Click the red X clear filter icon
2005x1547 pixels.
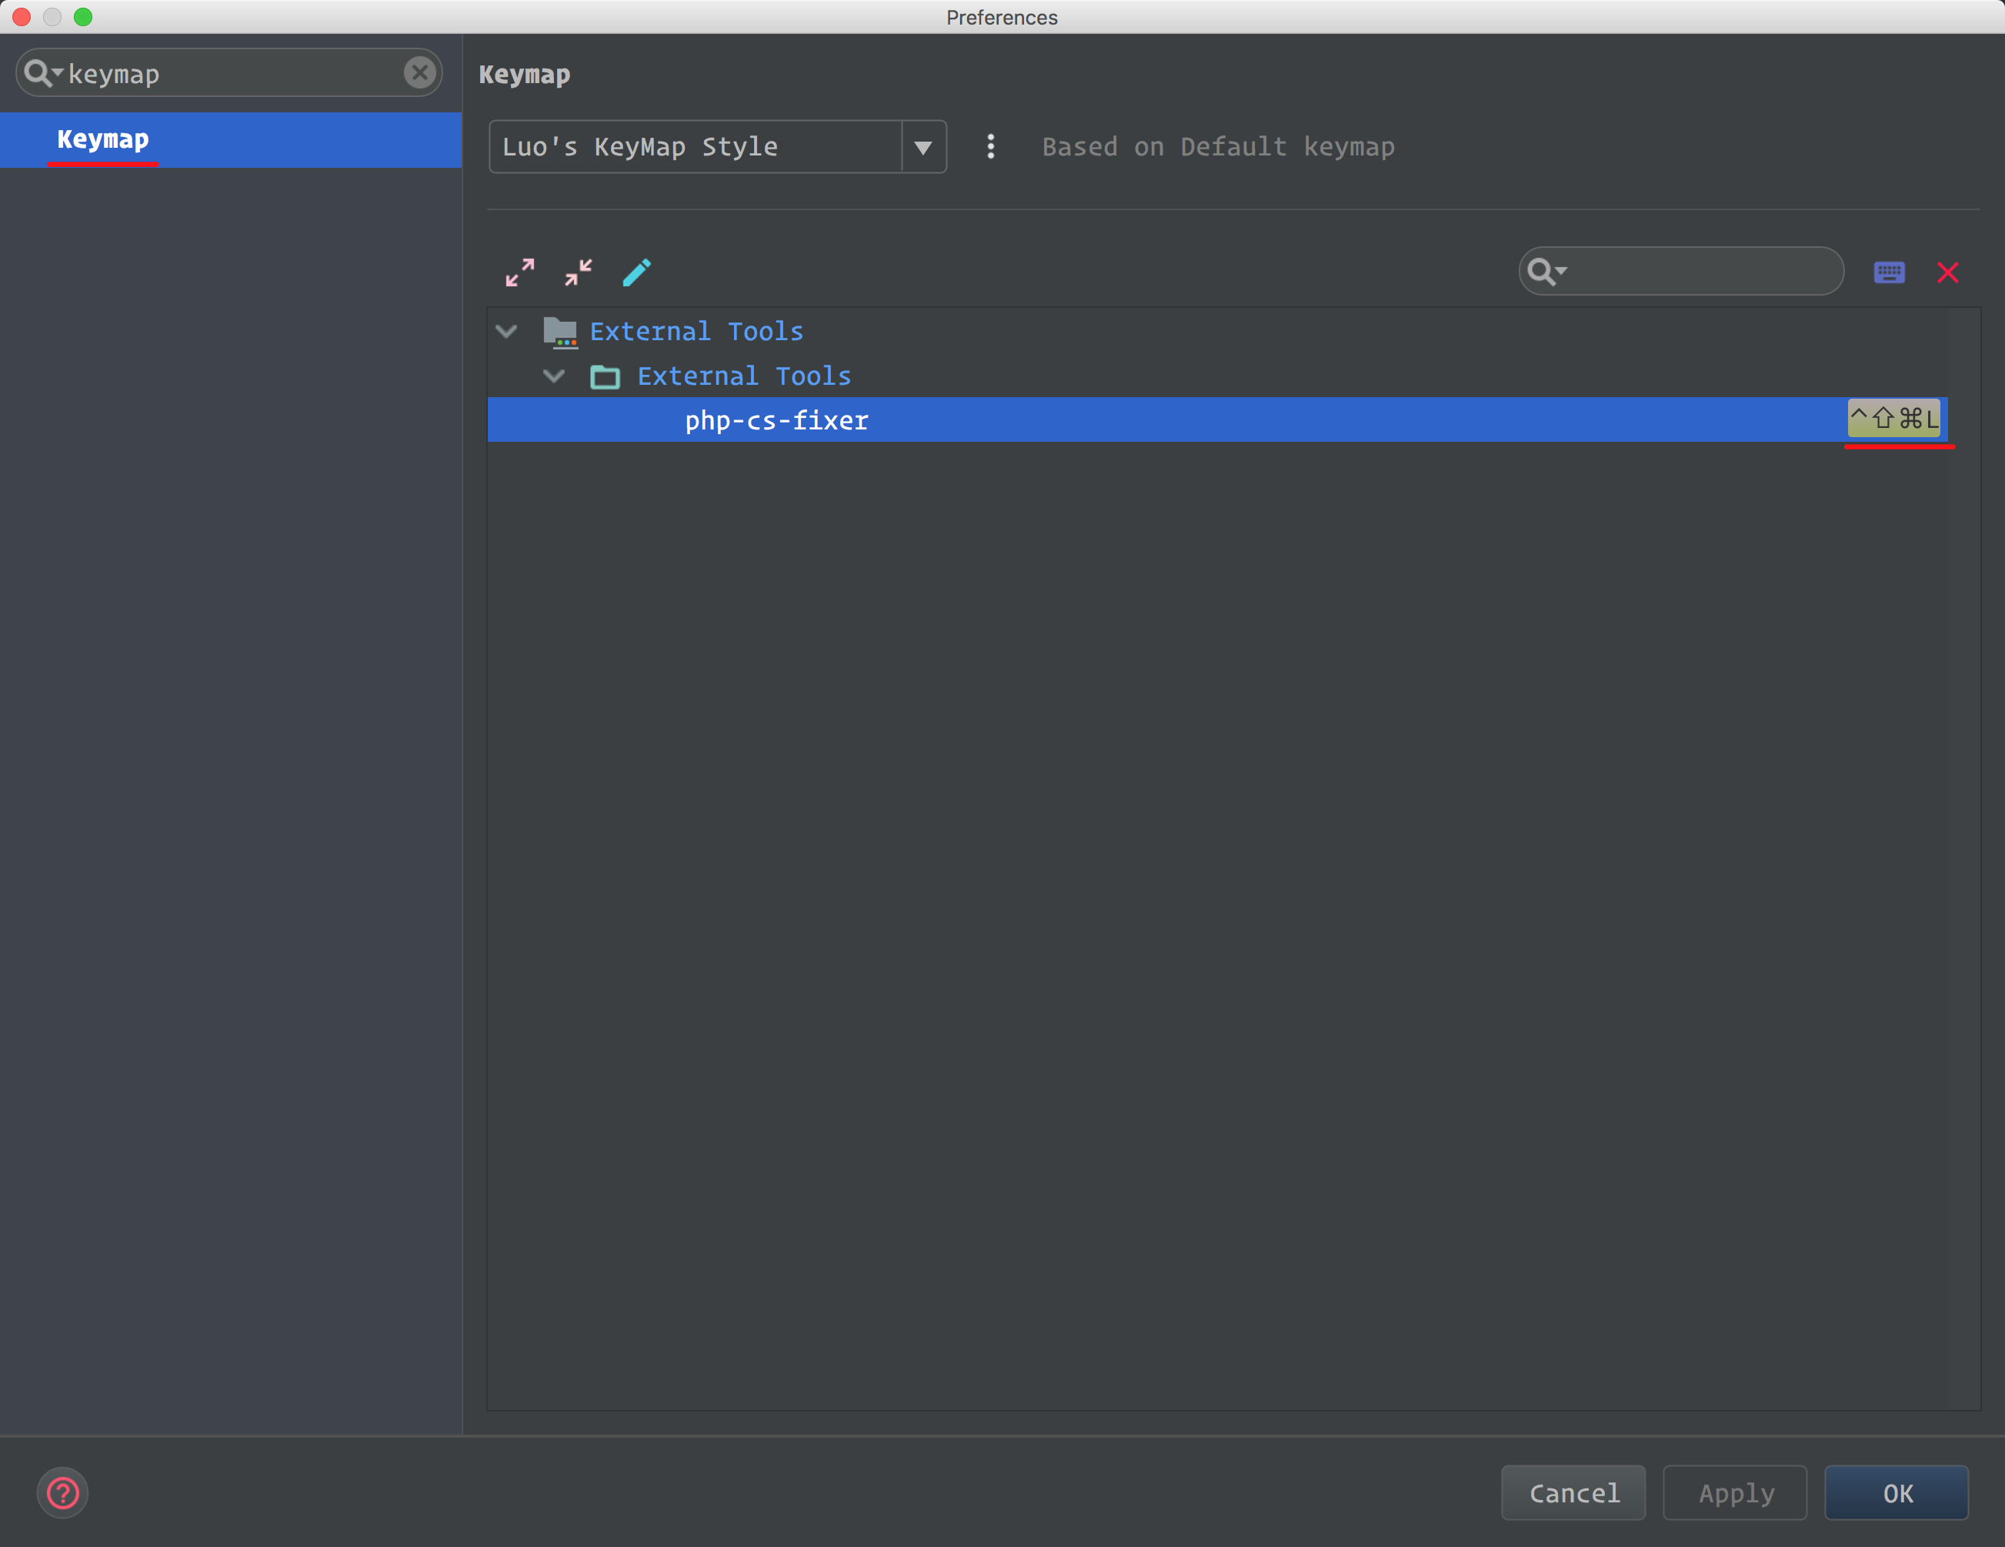1947,272
